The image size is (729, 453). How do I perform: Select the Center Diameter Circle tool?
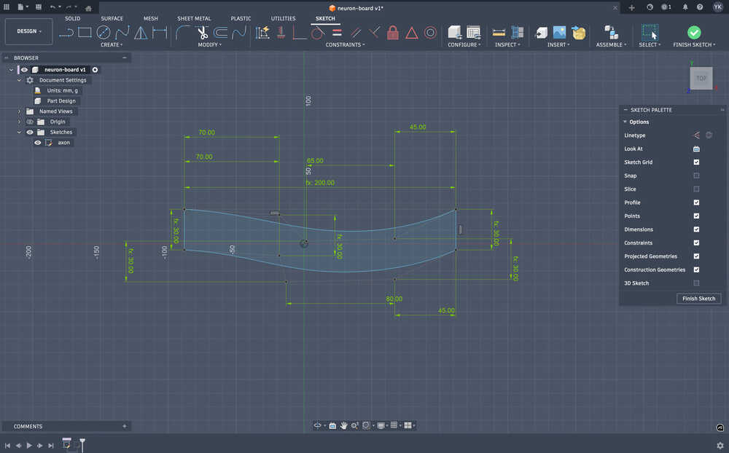(x=104, y=32)
